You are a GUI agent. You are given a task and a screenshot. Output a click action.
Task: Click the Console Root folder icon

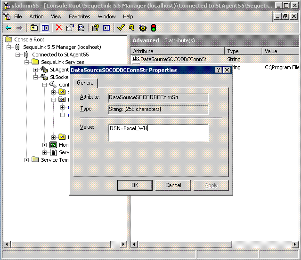click(x=8, y=39)
